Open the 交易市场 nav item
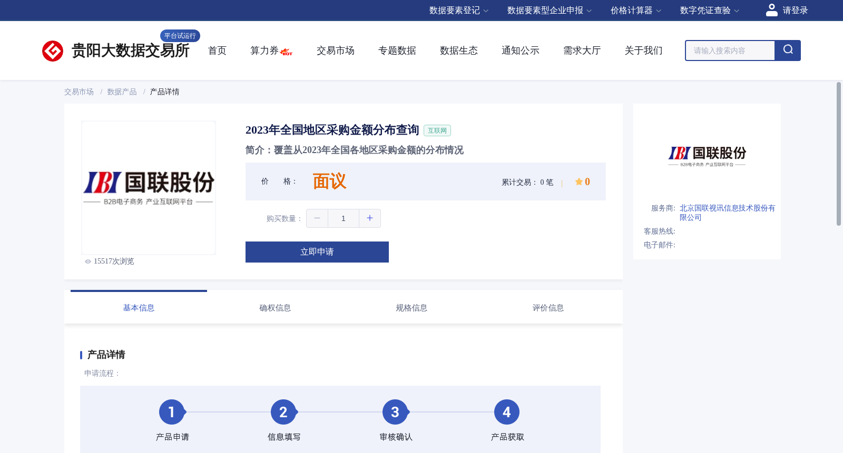The height and width of the screenshot is (453, 843). click(336, 51)
